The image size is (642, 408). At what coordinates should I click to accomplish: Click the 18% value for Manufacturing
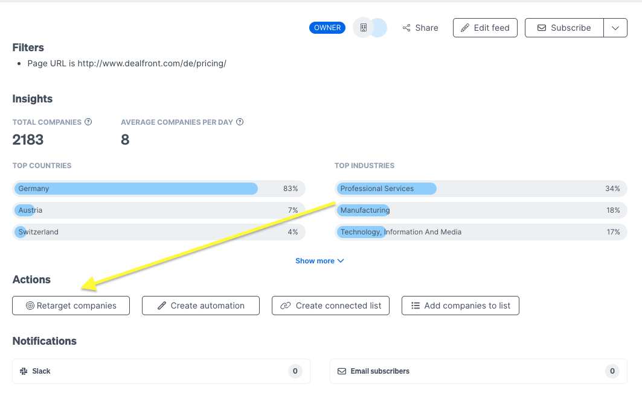(x=613, y=210)
